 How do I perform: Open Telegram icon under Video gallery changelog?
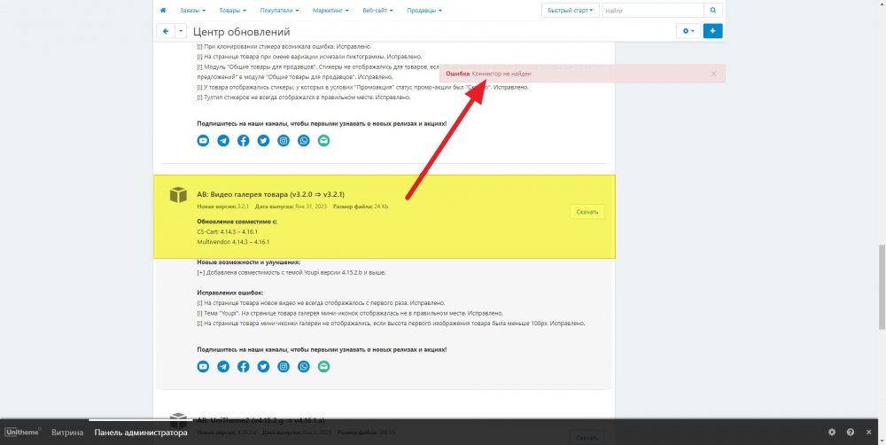tap(223, 366)
